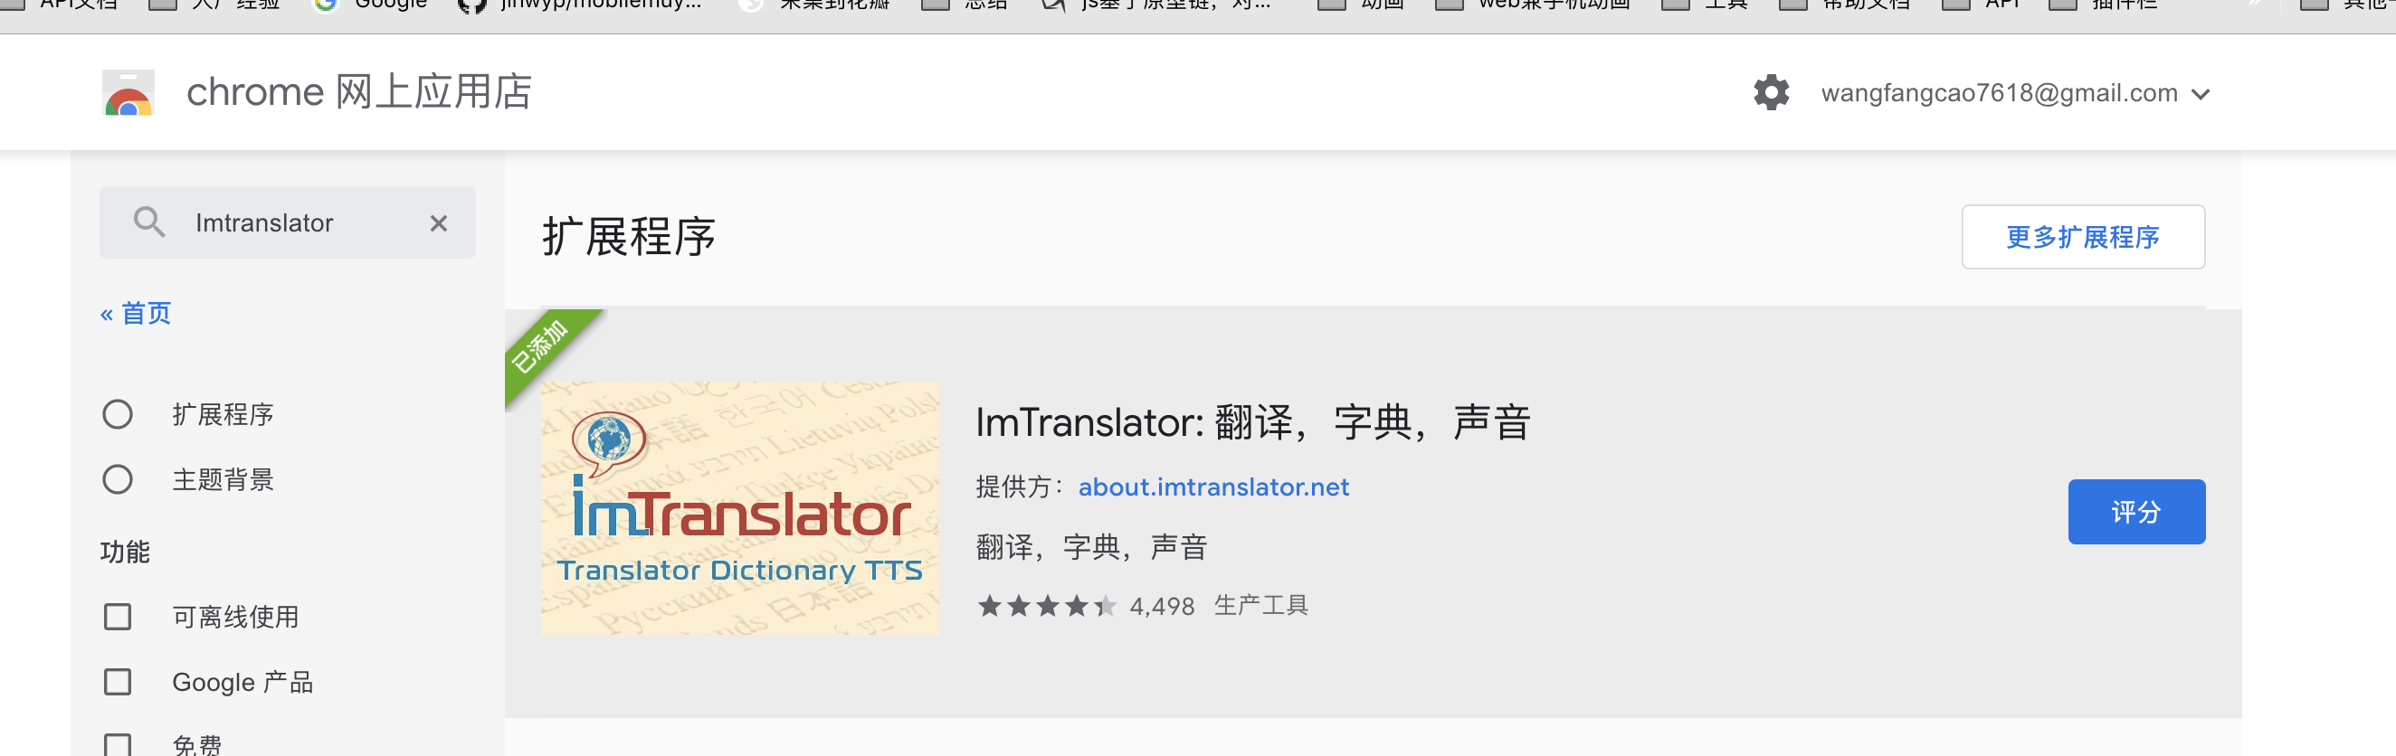
Task: Click the search magnifier icon
Action: click(148, 222)
